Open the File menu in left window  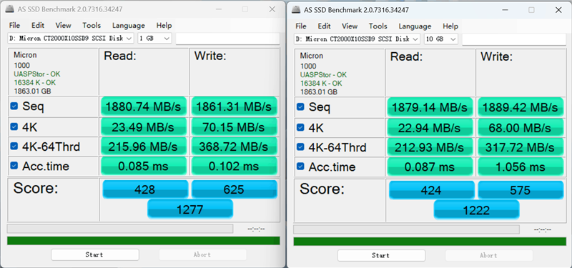tap(14, 26)
